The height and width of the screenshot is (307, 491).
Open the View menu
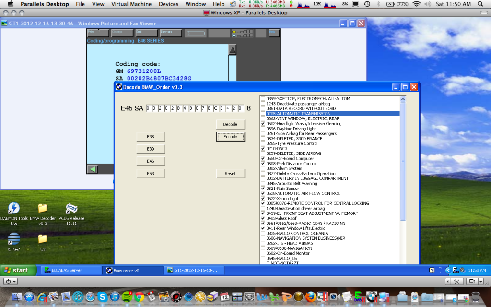point(98,4)
